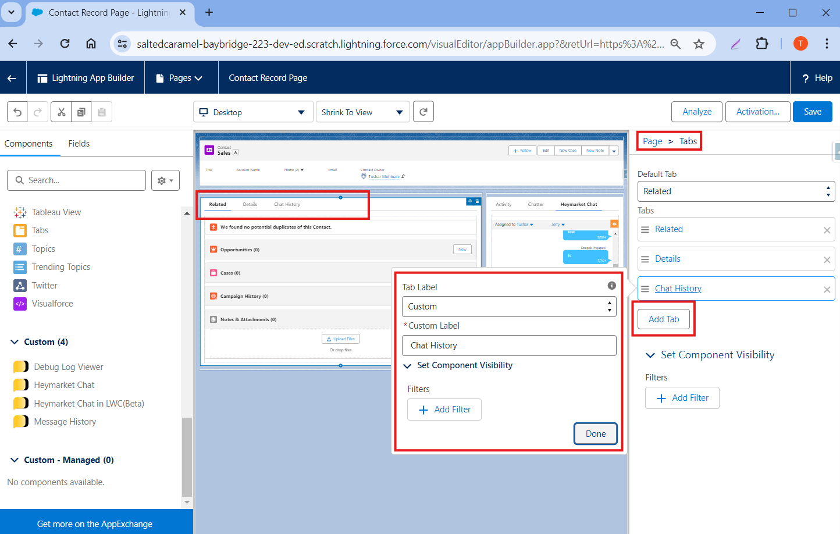840x534 pixels.
Task: Click the Redo icon in toolbar
Action: [38, 112]
